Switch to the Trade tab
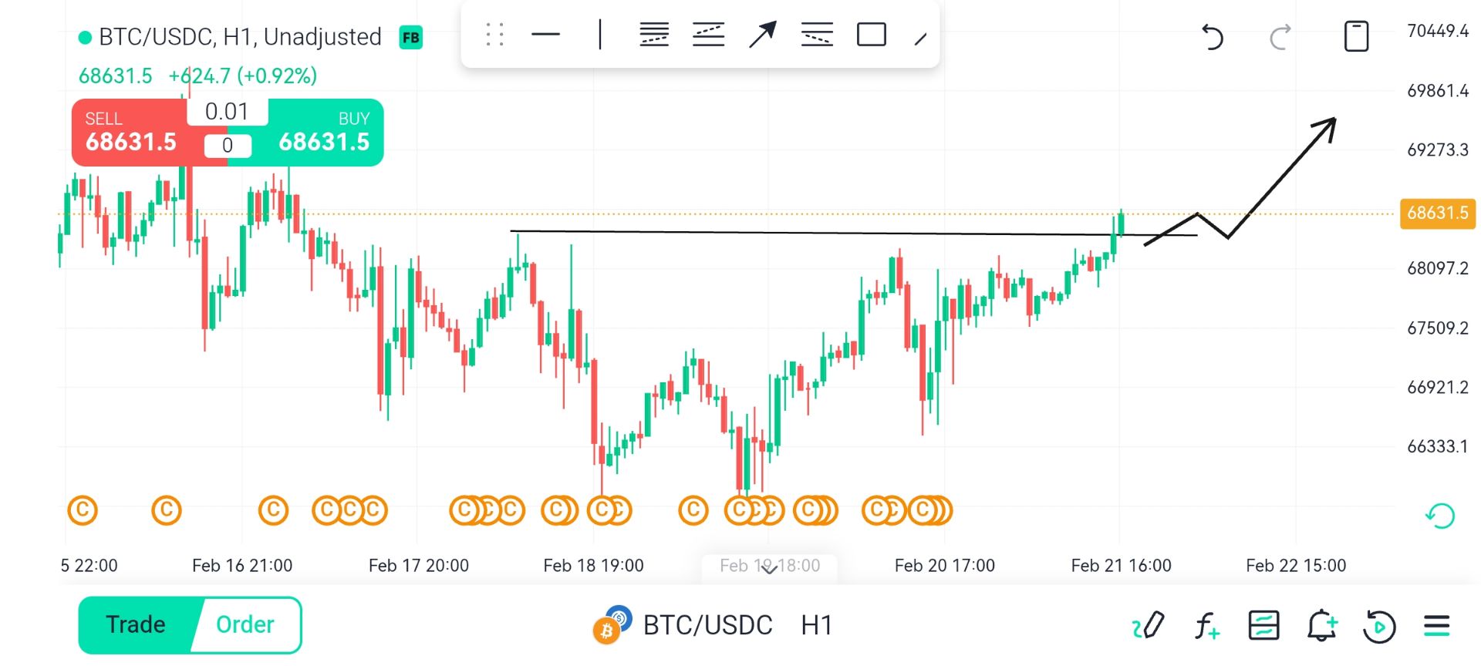Image resolution: width=1481 pixels, height=666 pixels. pyautogui.click(x=136, y=624)
